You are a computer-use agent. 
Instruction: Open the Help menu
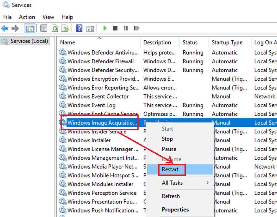(67, 17)
